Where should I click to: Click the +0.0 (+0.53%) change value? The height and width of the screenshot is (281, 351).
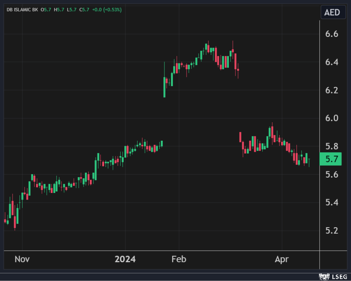[106, 10]
